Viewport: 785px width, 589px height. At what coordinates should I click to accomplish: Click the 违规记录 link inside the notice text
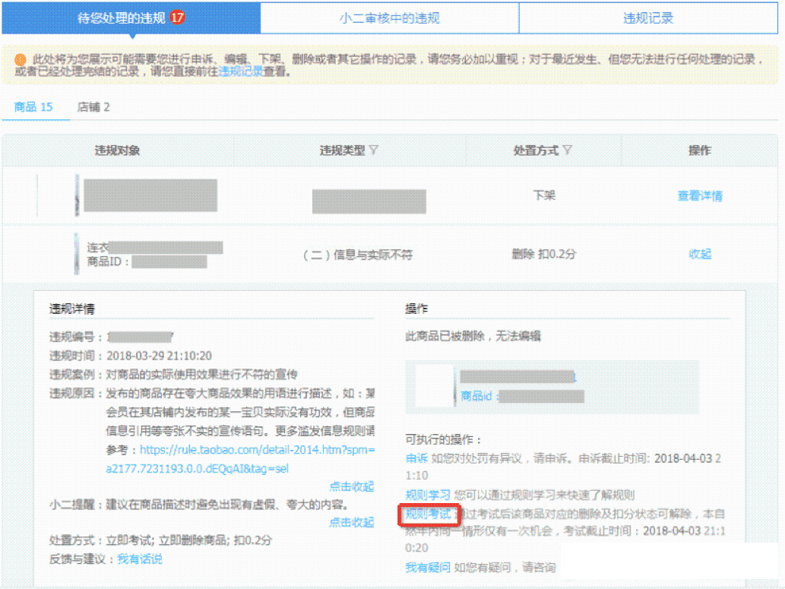241,71
